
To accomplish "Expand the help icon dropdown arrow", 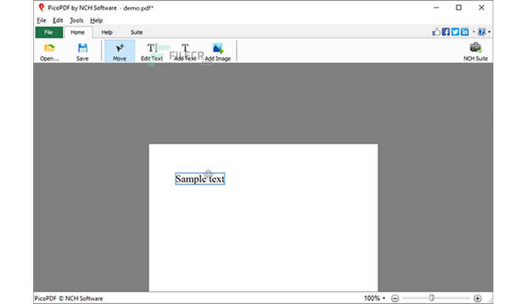I will click(x=490, y=32).
